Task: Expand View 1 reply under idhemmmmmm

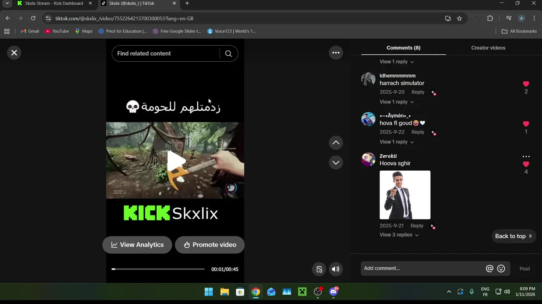Action: 397,102
